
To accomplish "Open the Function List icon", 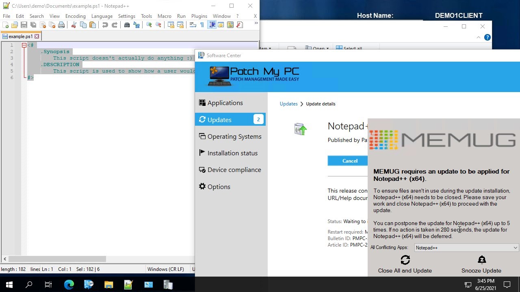I will tap(240, 25).
